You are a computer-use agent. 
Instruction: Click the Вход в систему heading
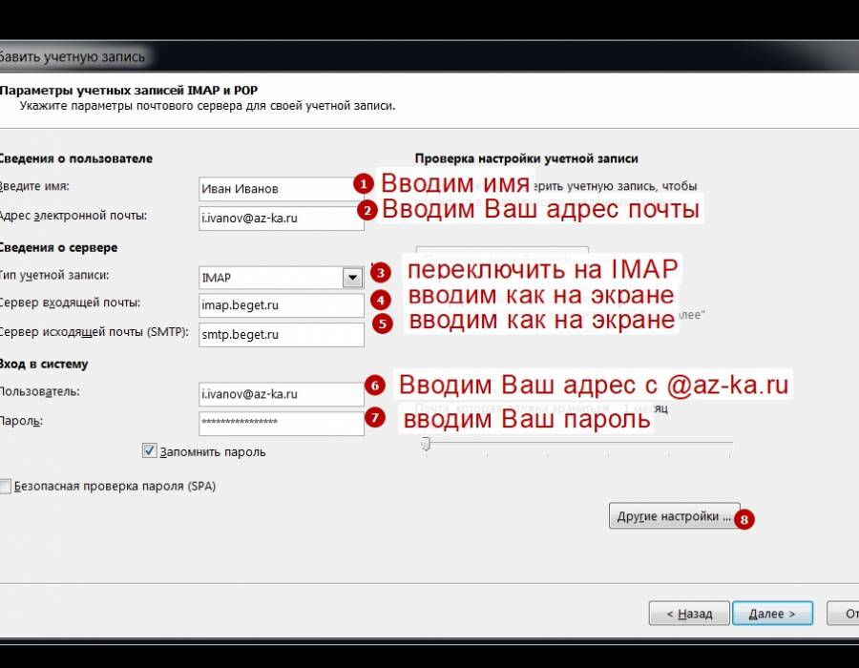tap(44, 365)
